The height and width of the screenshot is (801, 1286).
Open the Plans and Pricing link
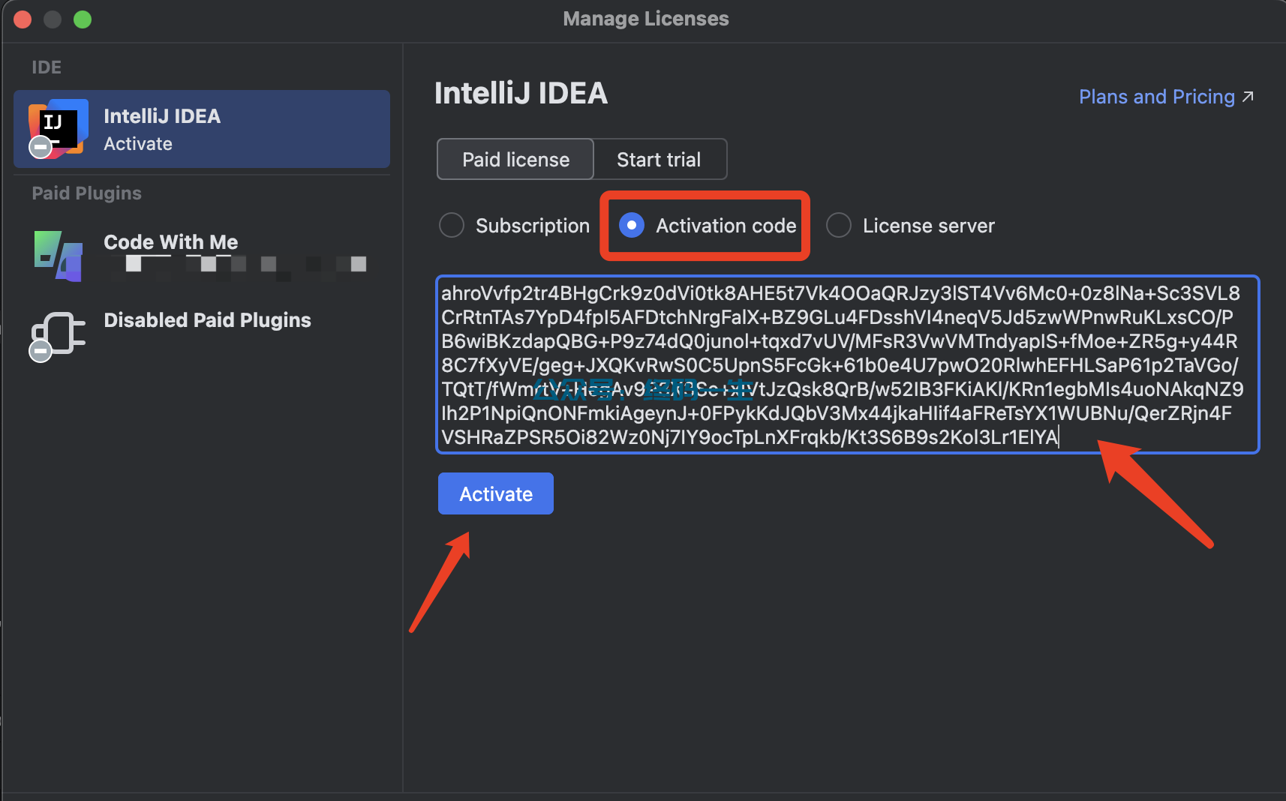1166,97
